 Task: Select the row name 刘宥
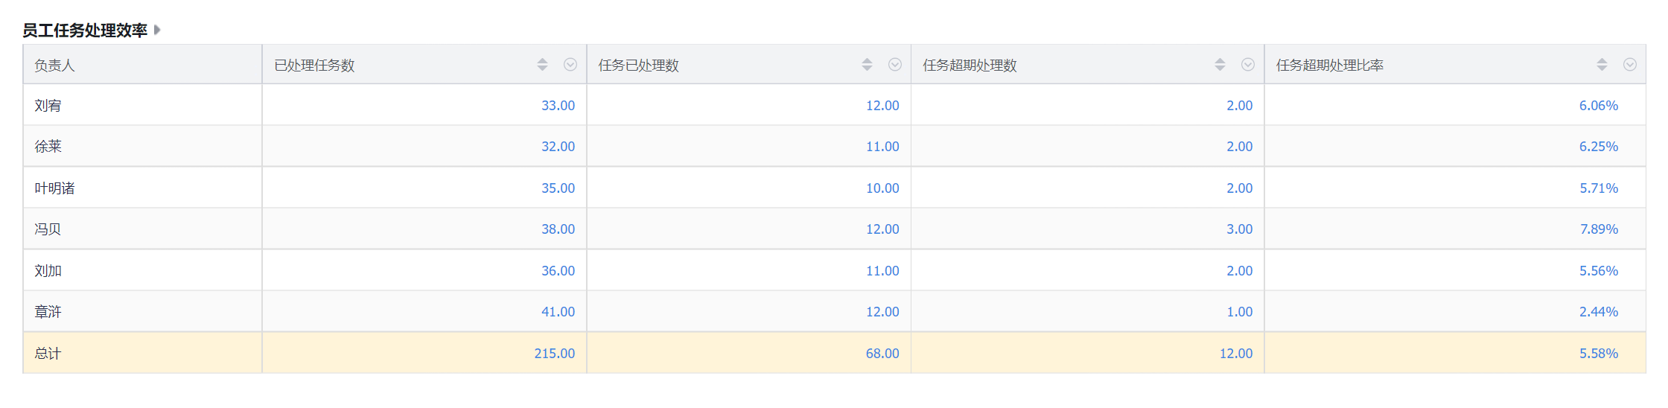tap(48, 106)
